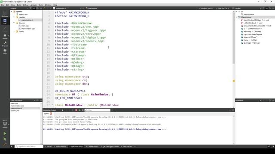Toggle Outline synchronize with editor

point(266,8)
